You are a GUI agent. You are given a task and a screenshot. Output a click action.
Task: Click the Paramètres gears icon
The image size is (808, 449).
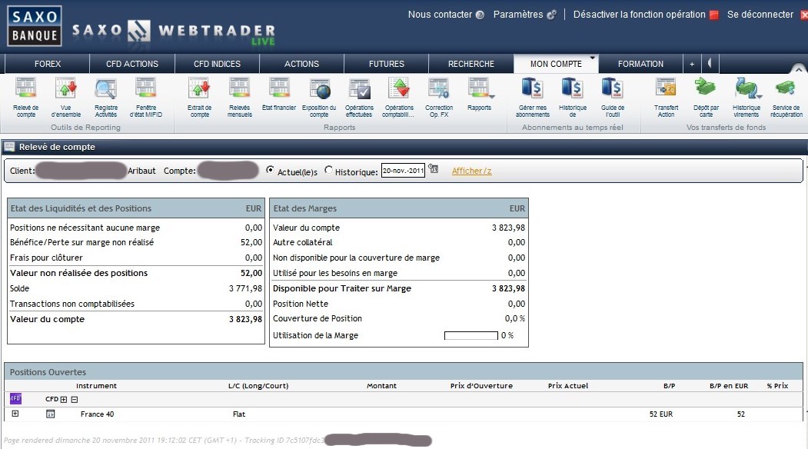(551, 15)
